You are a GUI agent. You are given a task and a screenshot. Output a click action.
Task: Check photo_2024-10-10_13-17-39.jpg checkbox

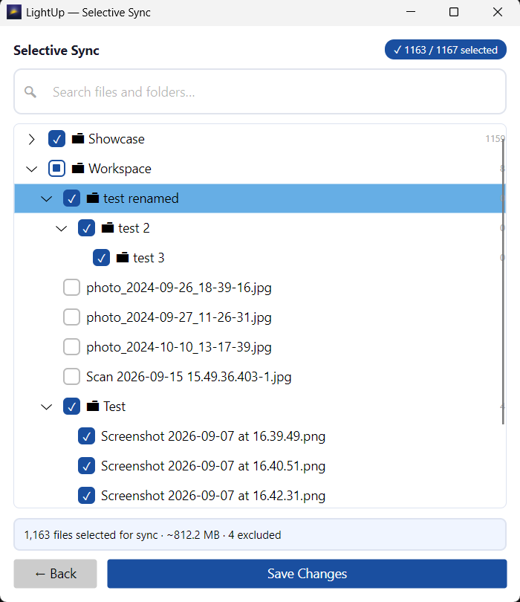coord(72,346)
